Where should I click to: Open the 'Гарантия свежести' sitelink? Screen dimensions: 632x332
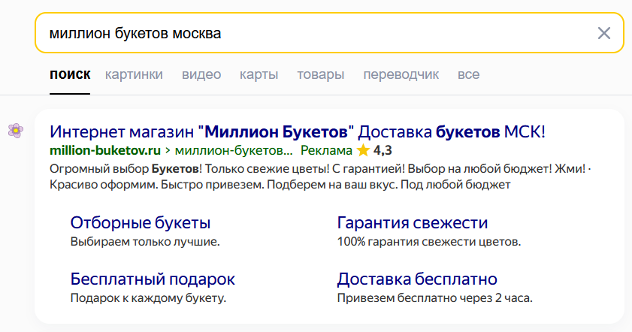(413, 223)
